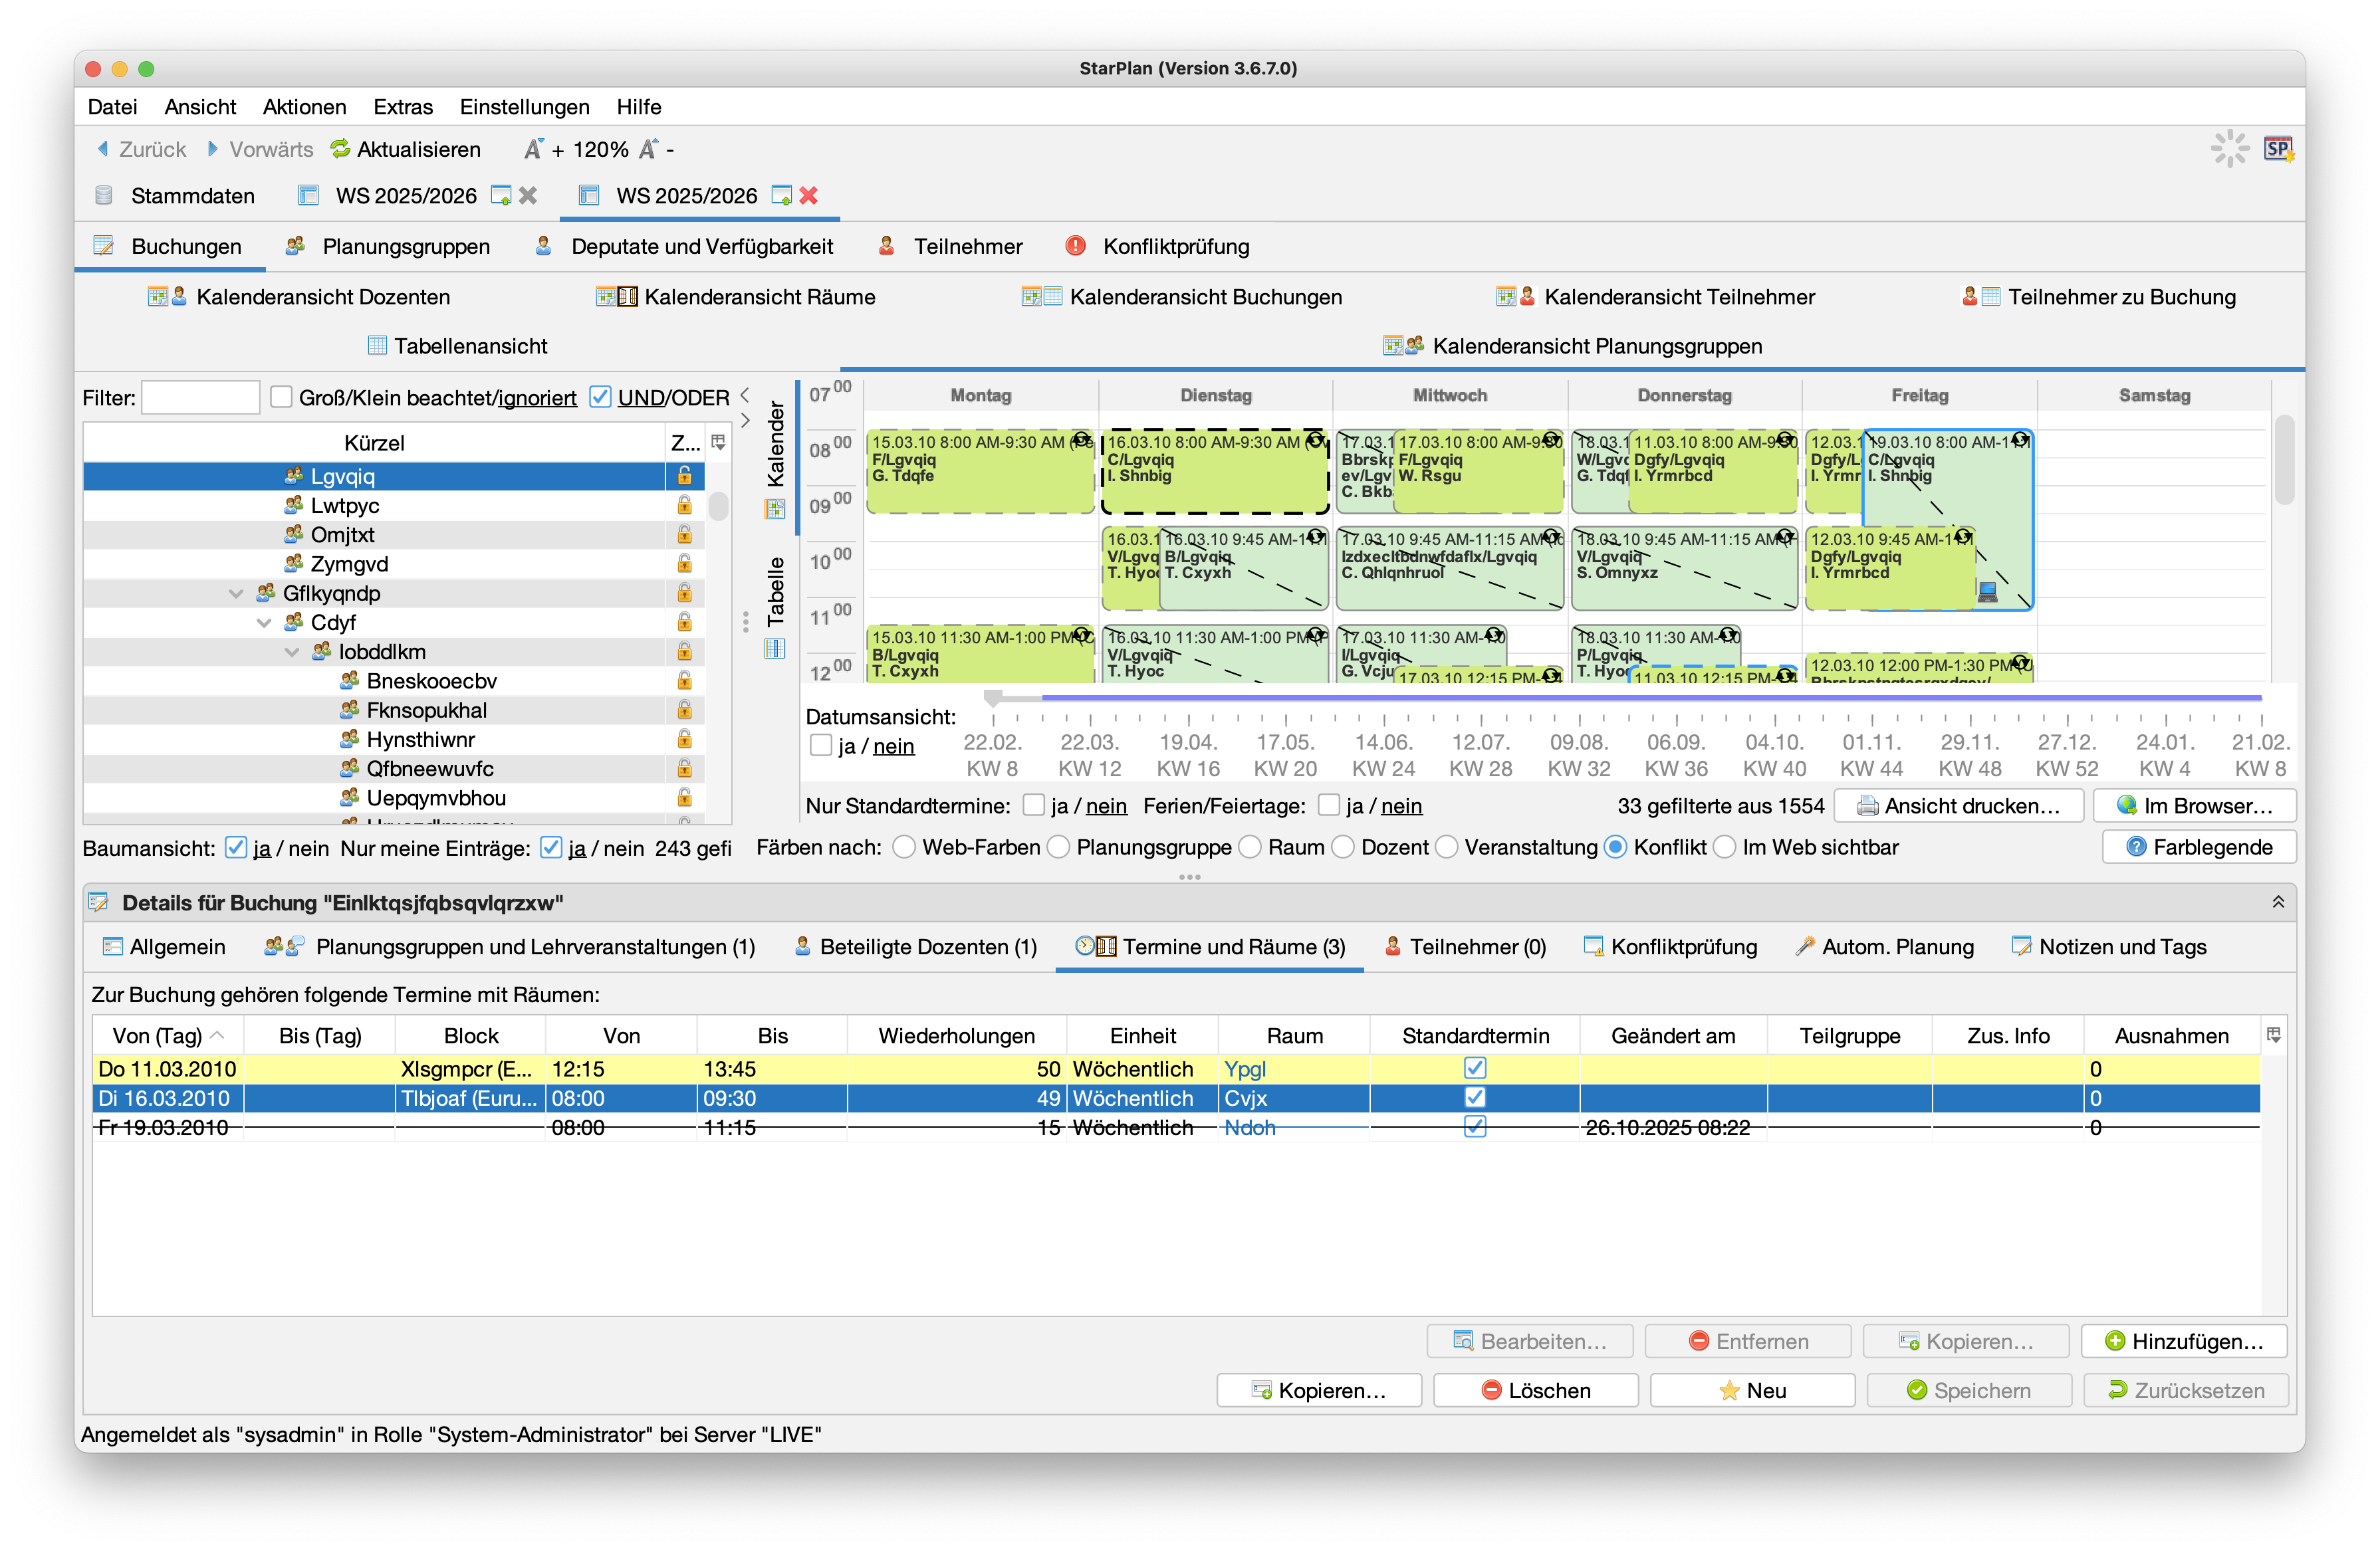
Task: Open the Kalender side view icon
Action: coord(775,510)
